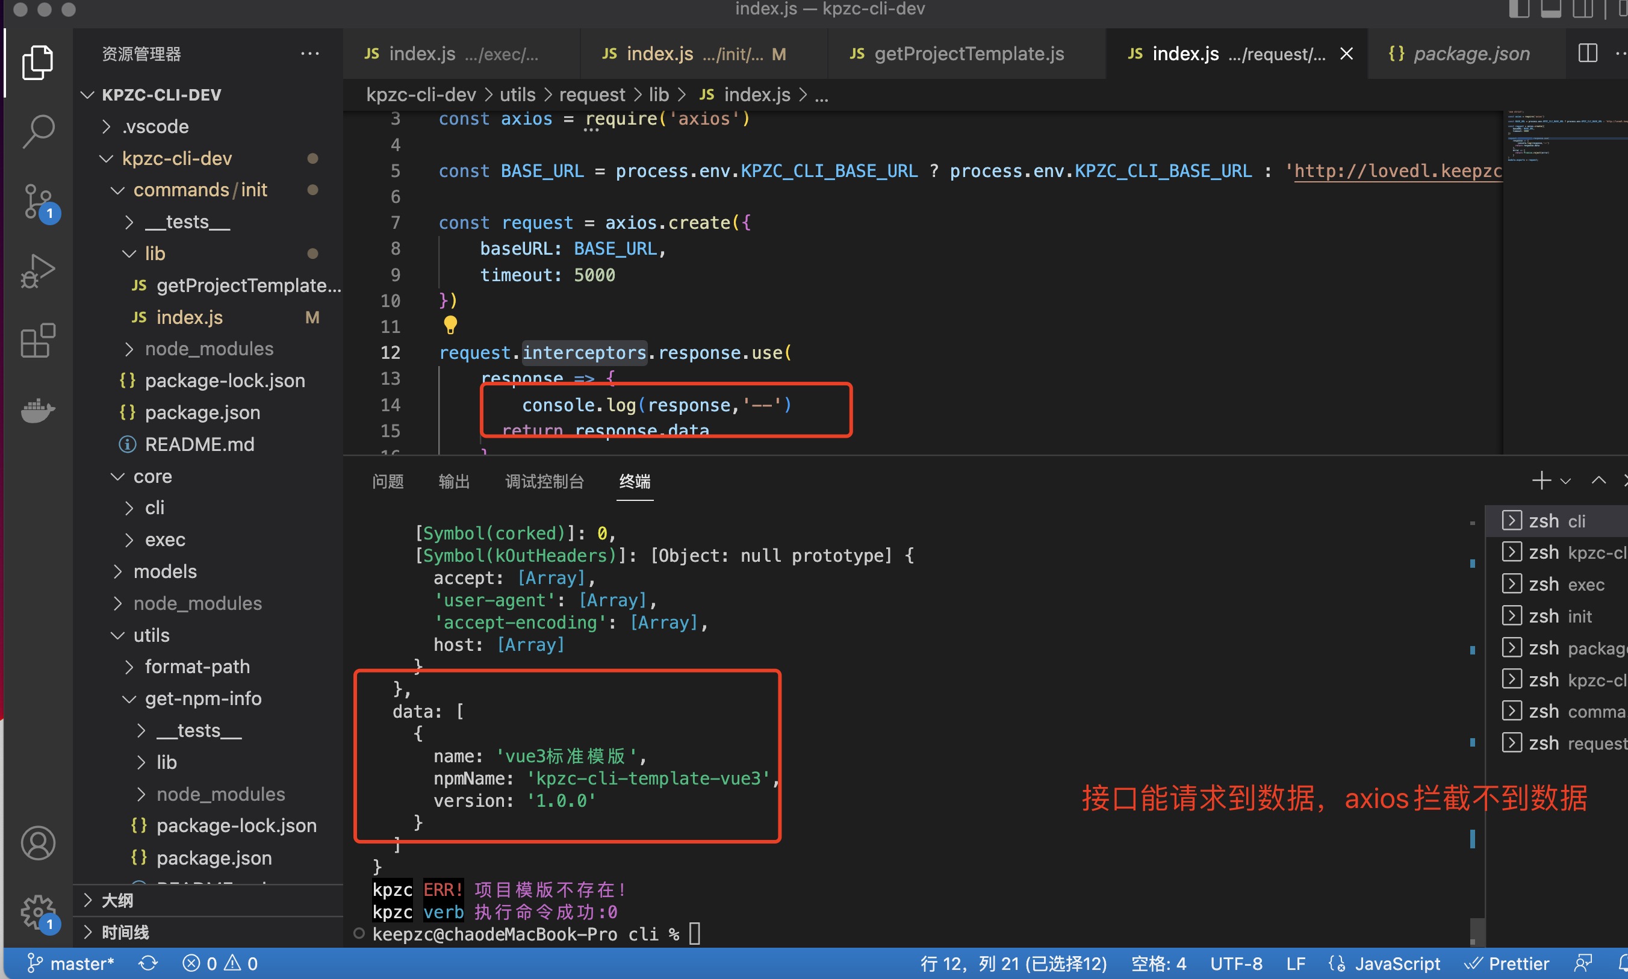Collapse the utils folder
This screenshot has height=979, width=1628.
(208, 635)
